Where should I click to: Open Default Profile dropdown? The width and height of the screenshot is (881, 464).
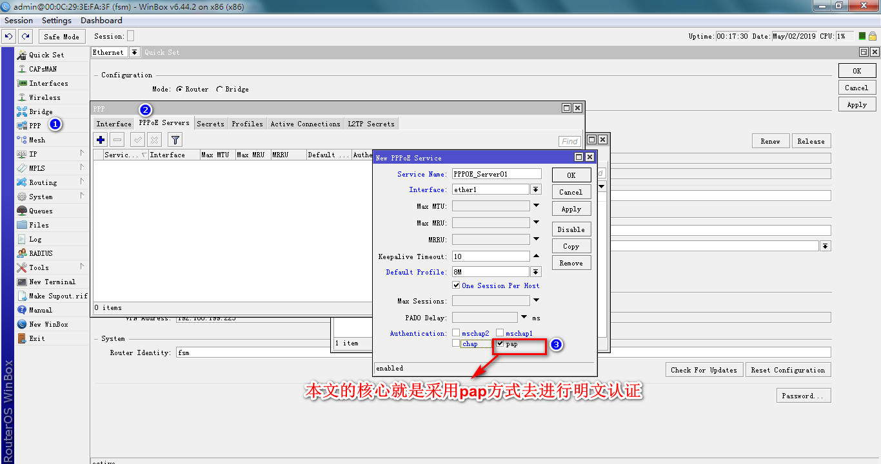[536, 272]
